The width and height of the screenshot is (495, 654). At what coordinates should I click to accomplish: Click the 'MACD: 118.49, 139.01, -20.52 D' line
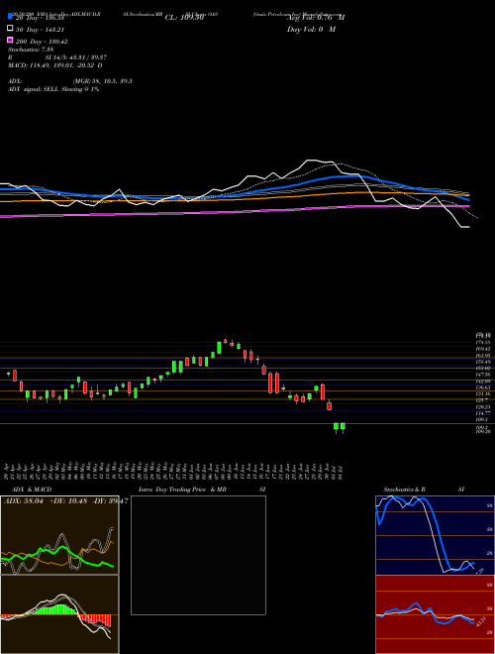[55, 65]
